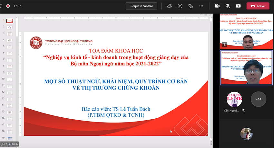This screenshot has width=274, height=148.
Task: Click the Foreign Trade University logo on slide
Action: tap(36, 43)
